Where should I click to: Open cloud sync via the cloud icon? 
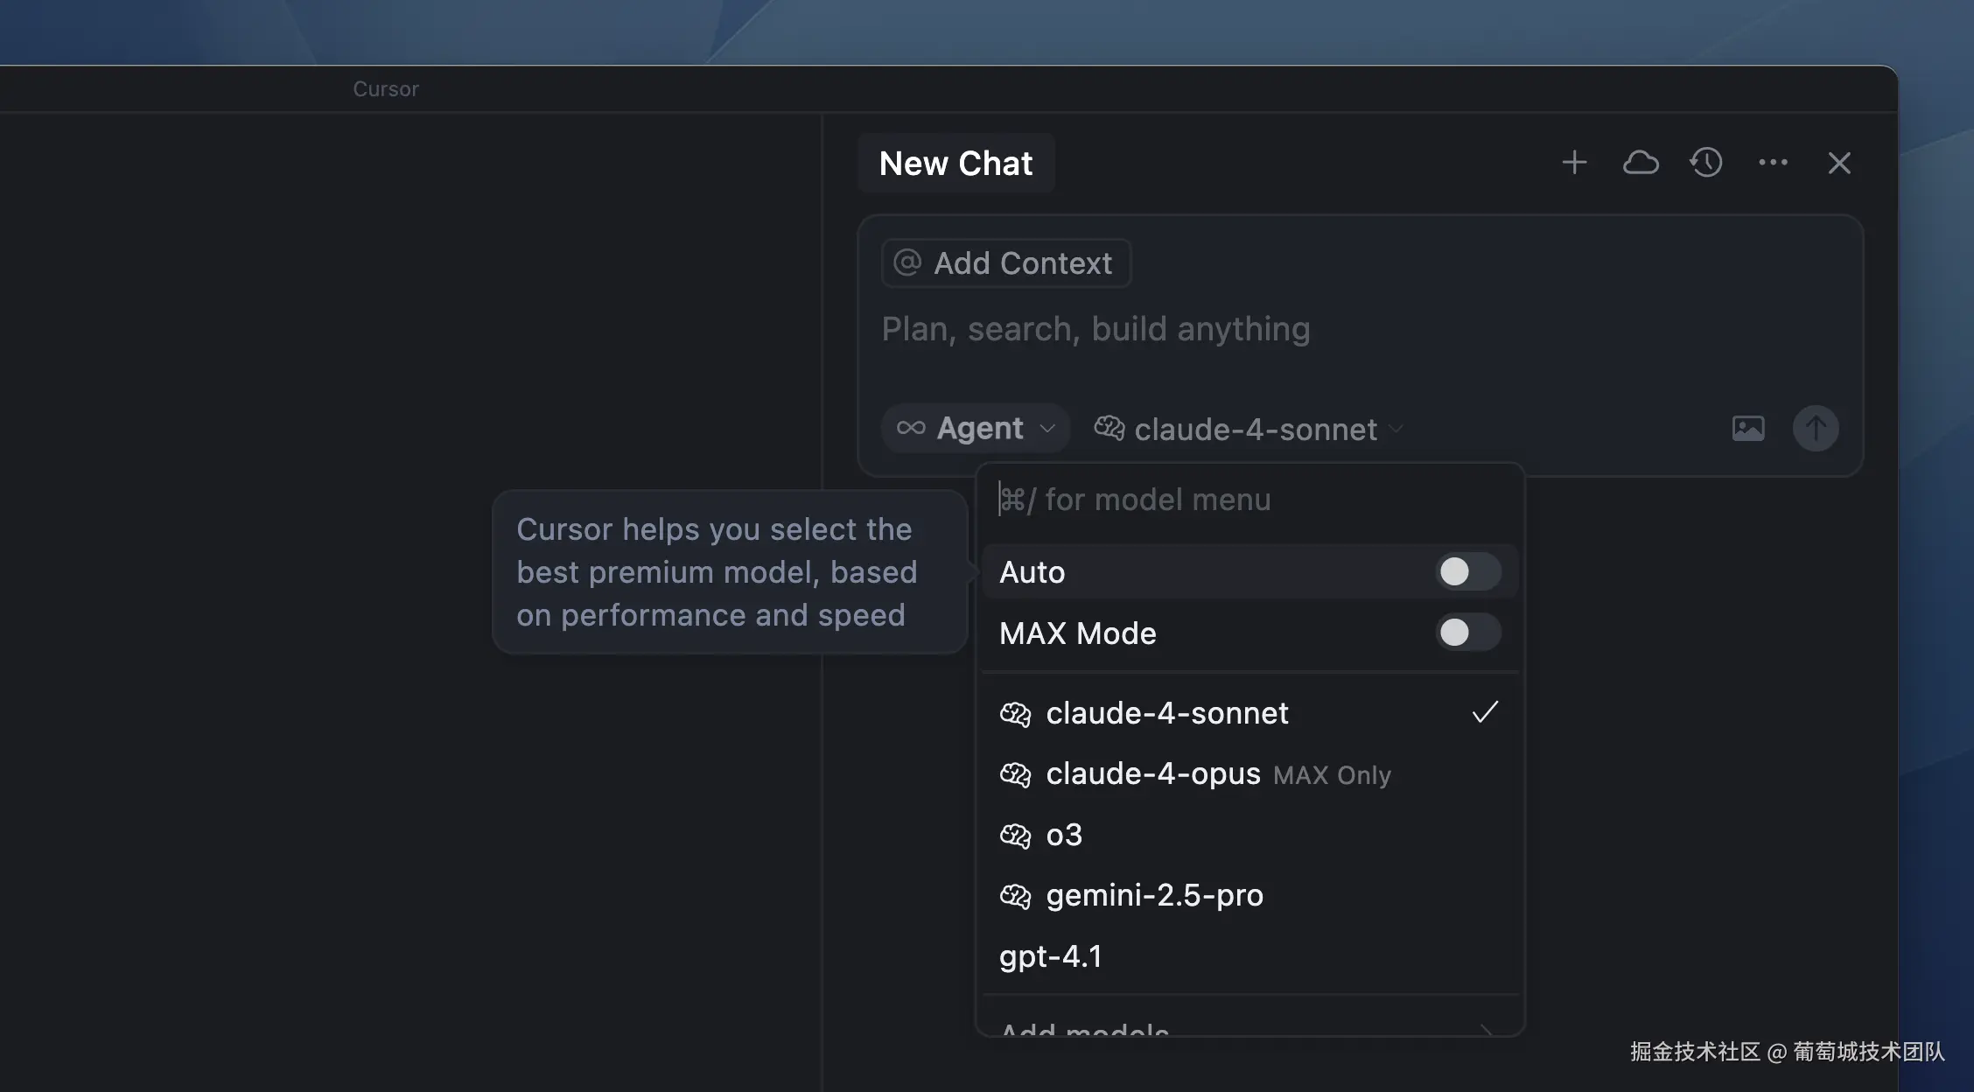click(x=1641, y=162)
